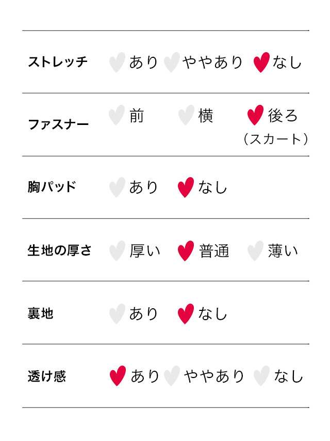This screenshot has width=330, height=441.
Task: Select the gray heart for ファスナー 前
Action: coord(117,115)
